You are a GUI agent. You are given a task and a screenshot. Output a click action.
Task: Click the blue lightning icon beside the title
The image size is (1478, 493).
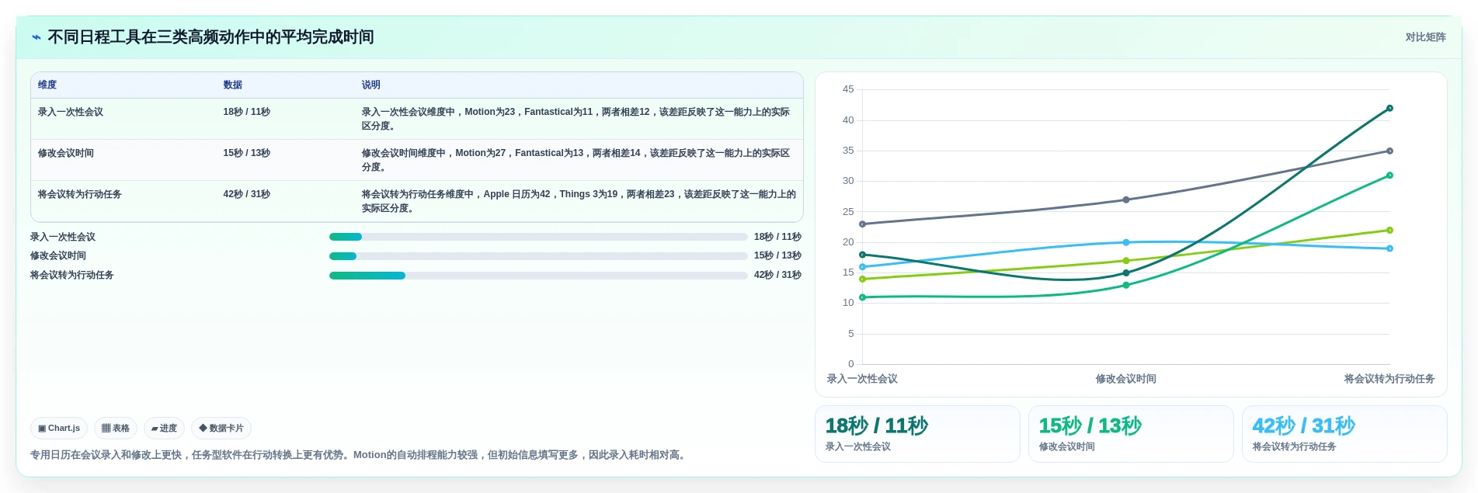pyautogui.click(x=36, y=37)
